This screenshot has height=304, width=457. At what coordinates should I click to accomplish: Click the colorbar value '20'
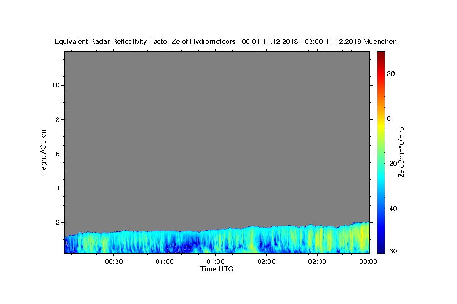(390, 74)
